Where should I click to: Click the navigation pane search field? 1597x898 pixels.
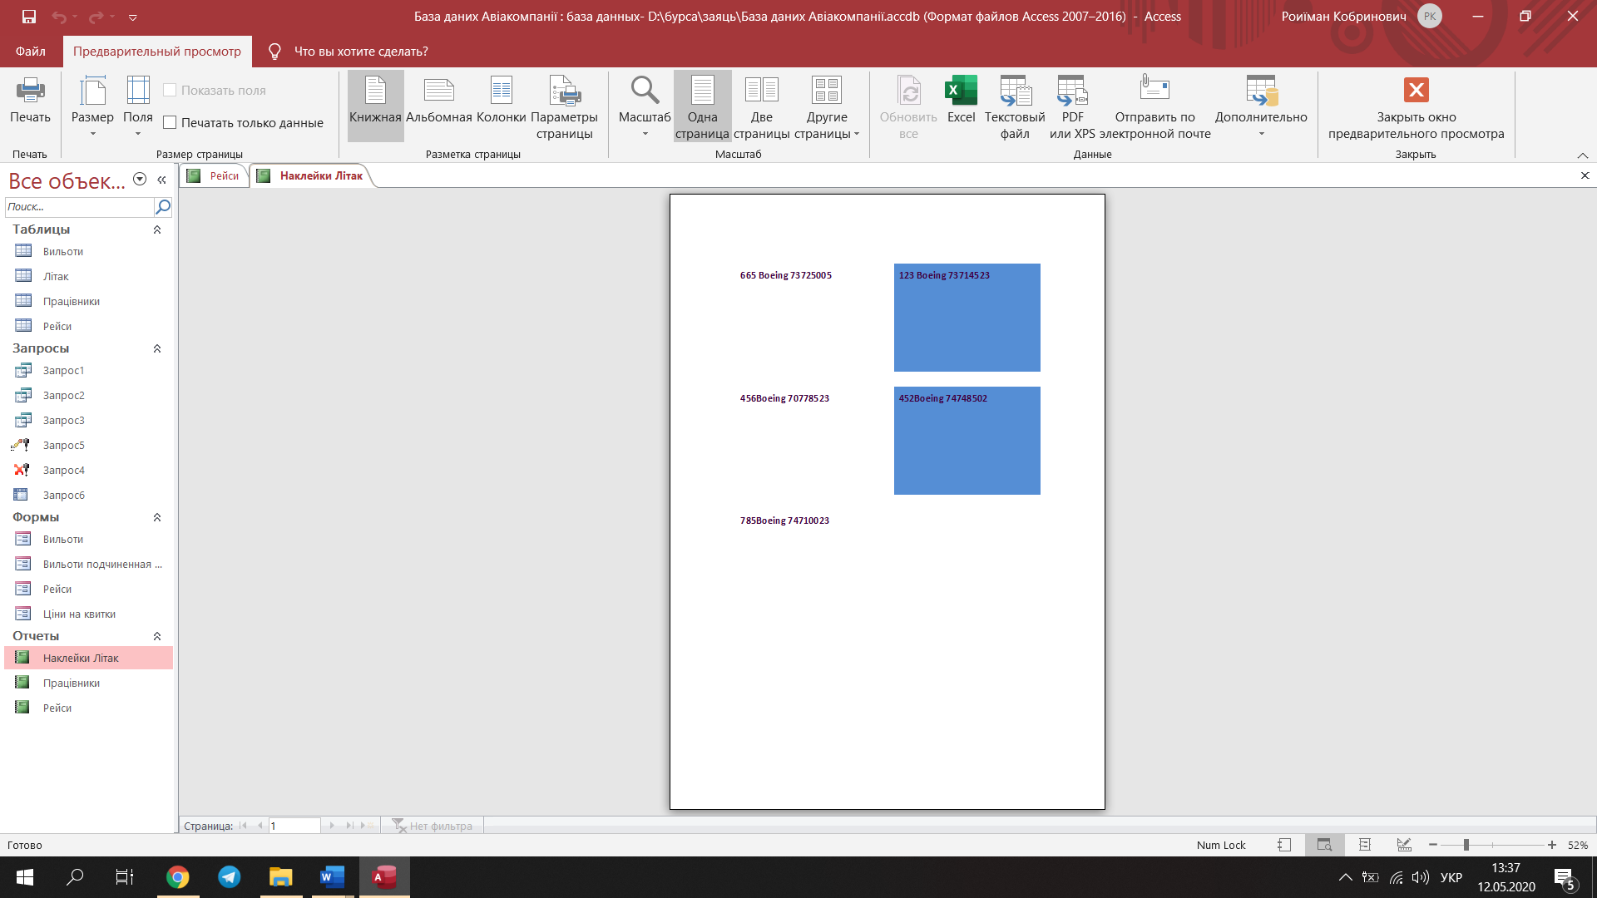(79, 206)
